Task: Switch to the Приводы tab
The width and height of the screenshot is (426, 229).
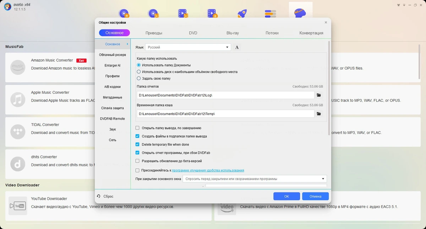Action: tap(154, 33)
